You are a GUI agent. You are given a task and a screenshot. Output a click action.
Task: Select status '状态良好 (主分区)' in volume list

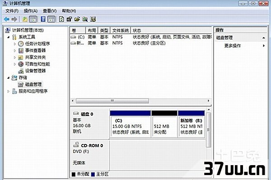pos(149,43)
